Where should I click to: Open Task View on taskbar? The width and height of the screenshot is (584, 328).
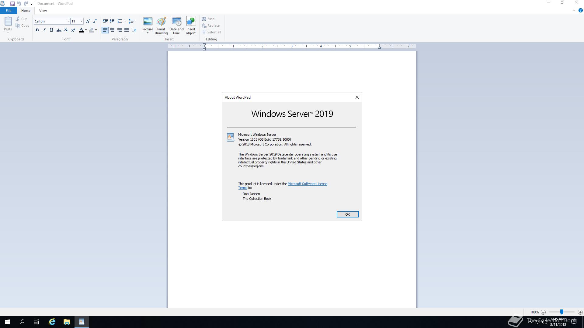coord(36,322)
